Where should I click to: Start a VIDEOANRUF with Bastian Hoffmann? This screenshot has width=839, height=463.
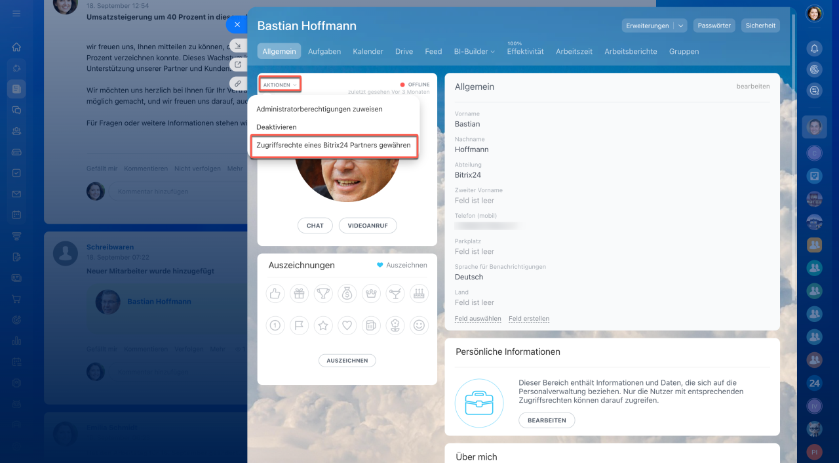click(x=368, y=226)
